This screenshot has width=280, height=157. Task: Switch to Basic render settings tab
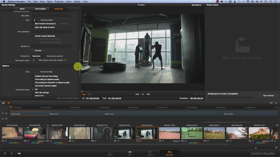coord(22,9)
